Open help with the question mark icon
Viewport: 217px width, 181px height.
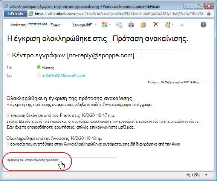tap(203, 25)
